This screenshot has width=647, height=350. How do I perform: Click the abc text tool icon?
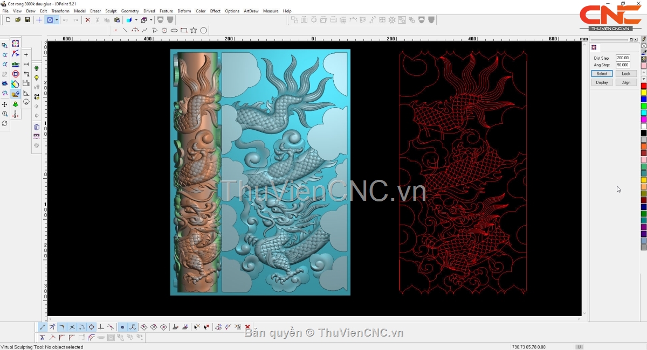16,64
